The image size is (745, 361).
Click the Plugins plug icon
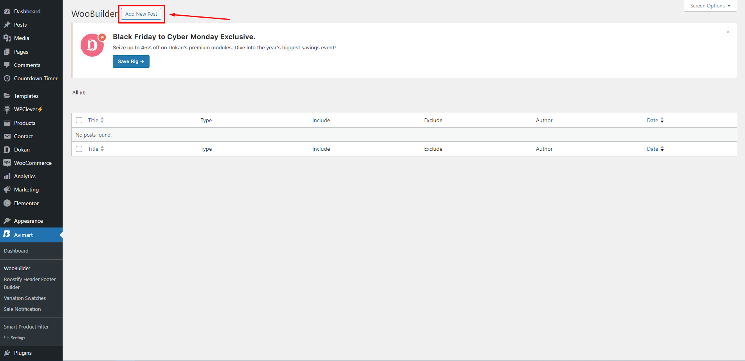[x=7, y=353]
